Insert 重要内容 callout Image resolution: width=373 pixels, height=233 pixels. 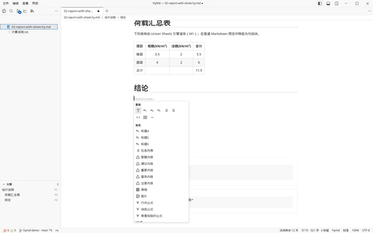coord(161,170)
